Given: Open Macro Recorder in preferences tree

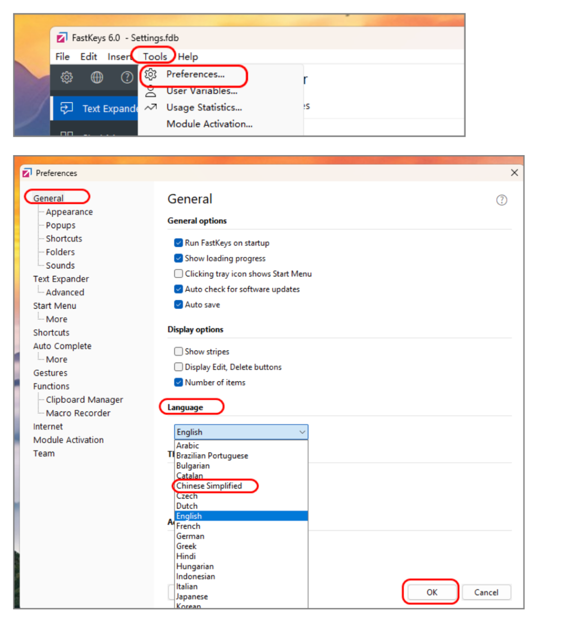Looking at the screenshot, I should pos(78,413).
